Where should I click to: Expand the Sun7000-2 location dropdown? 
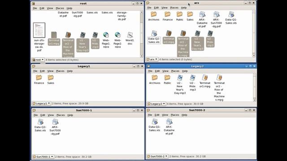click(x=157, y=156)
